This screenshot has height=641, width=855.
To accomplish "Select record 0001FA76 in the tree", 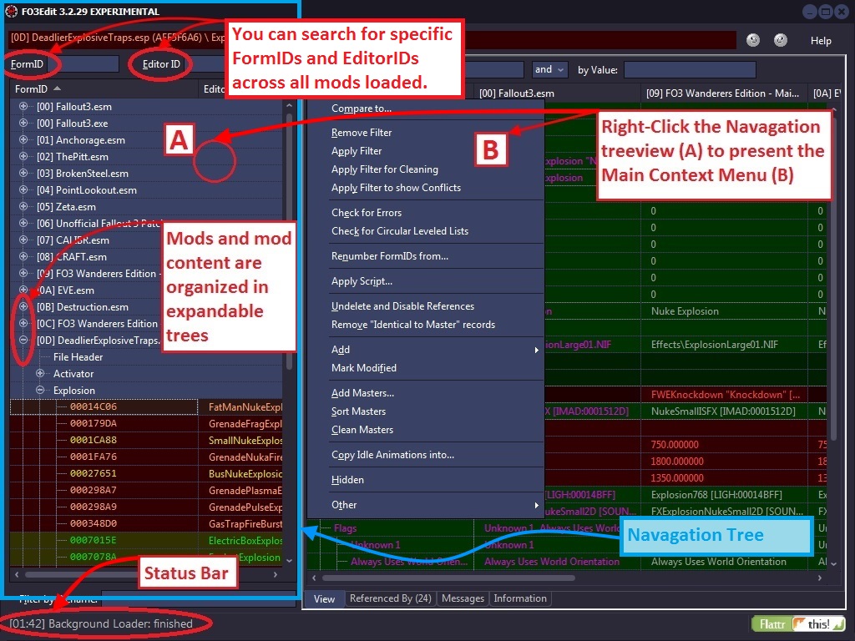I will click(x=94, y=457).
